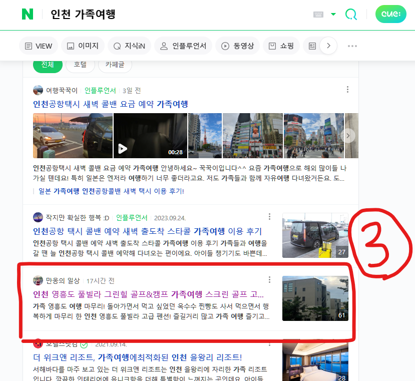Open the 여행꾹꾹이 profile avatar
The image size is (415, 381).
(38, 90)
